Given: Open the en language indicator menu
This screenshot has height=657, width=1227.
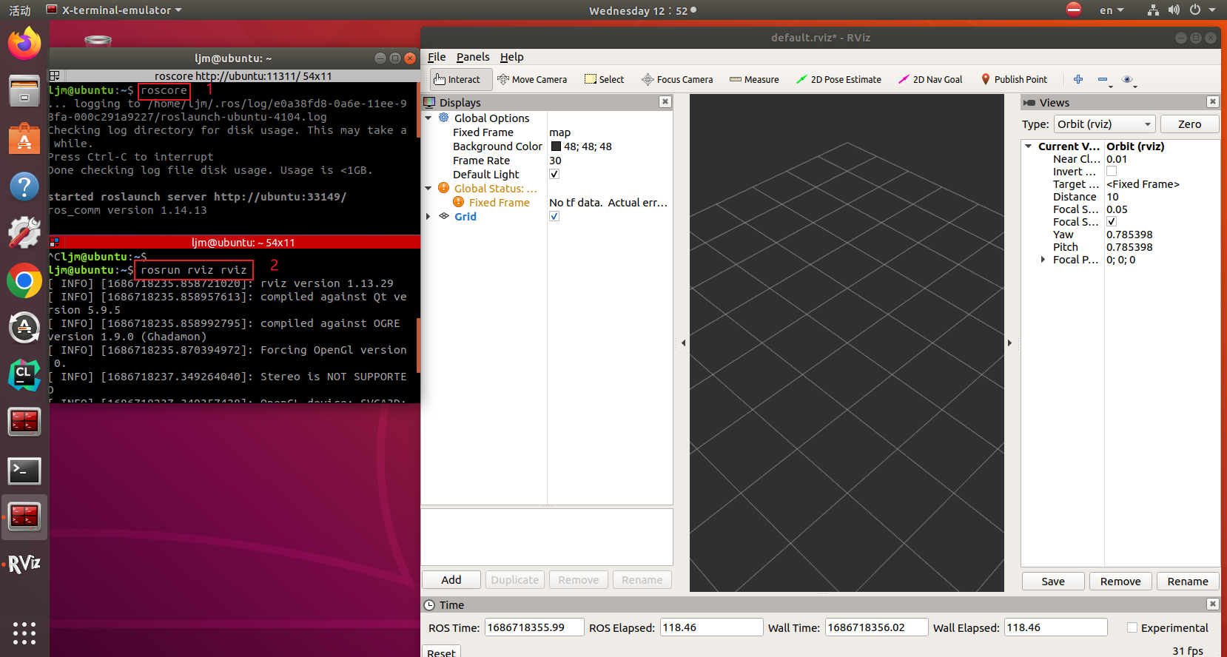Looking at the screenshot, I should (x=1112, y=10).
